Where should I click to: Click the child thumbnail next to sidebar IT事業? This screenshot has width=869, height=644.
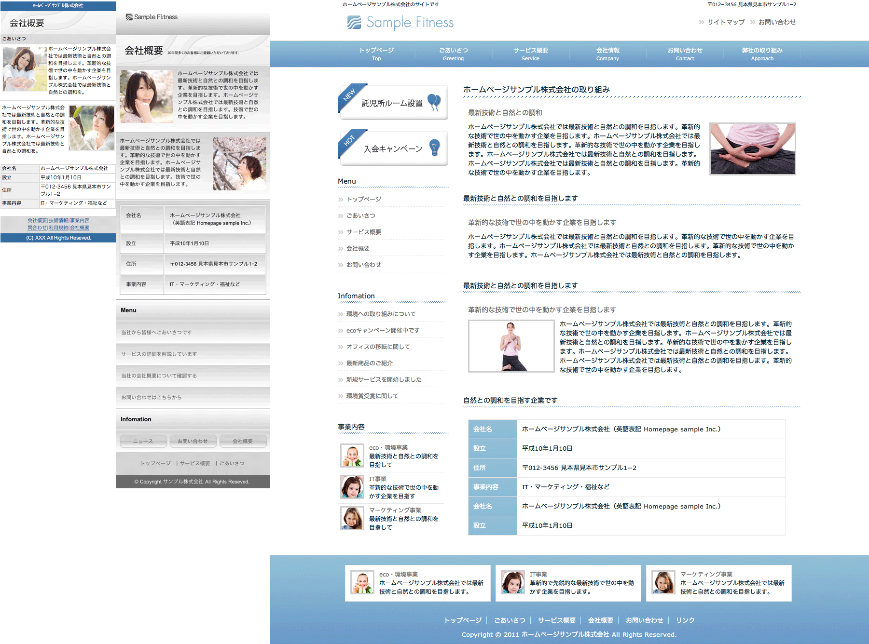coord(352,487)
